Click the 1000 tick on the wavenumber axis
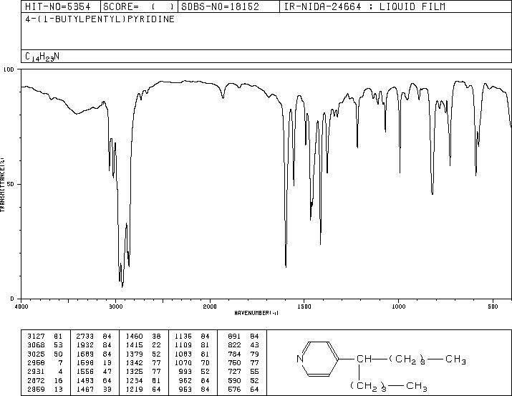The height and width of the screenshot is (396, 512). (x=398, y=306)
